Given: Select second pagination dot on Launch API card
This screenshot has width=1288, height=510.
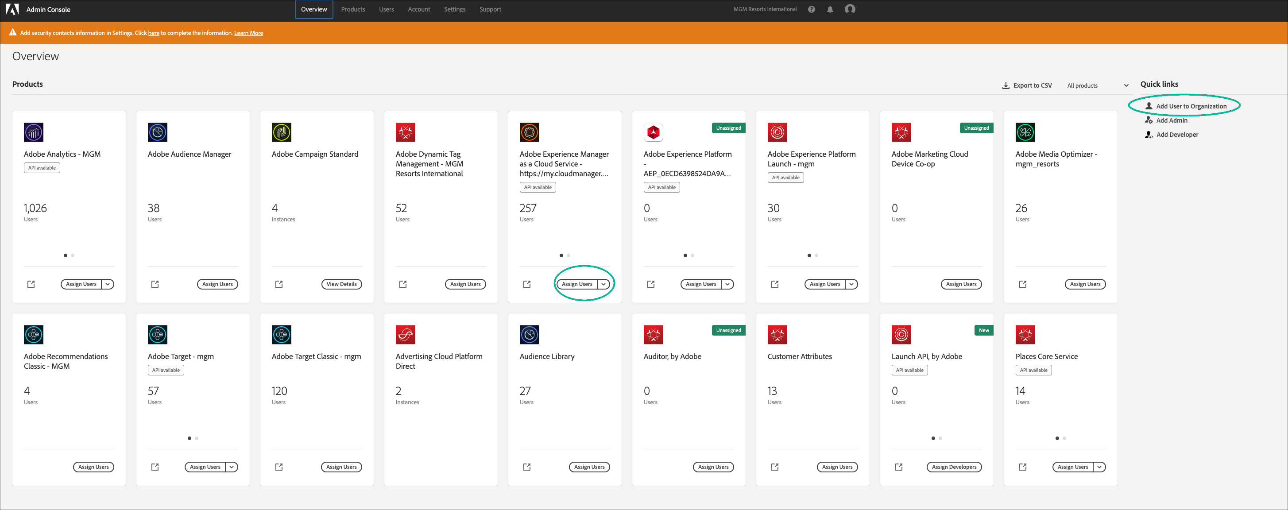Looking at the screenshot, I should (940, 438).
